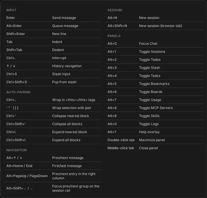This screenshot has height=198, width=207.
Task: Select the 'Alt+C' shortcut key text
Action: 112,44
